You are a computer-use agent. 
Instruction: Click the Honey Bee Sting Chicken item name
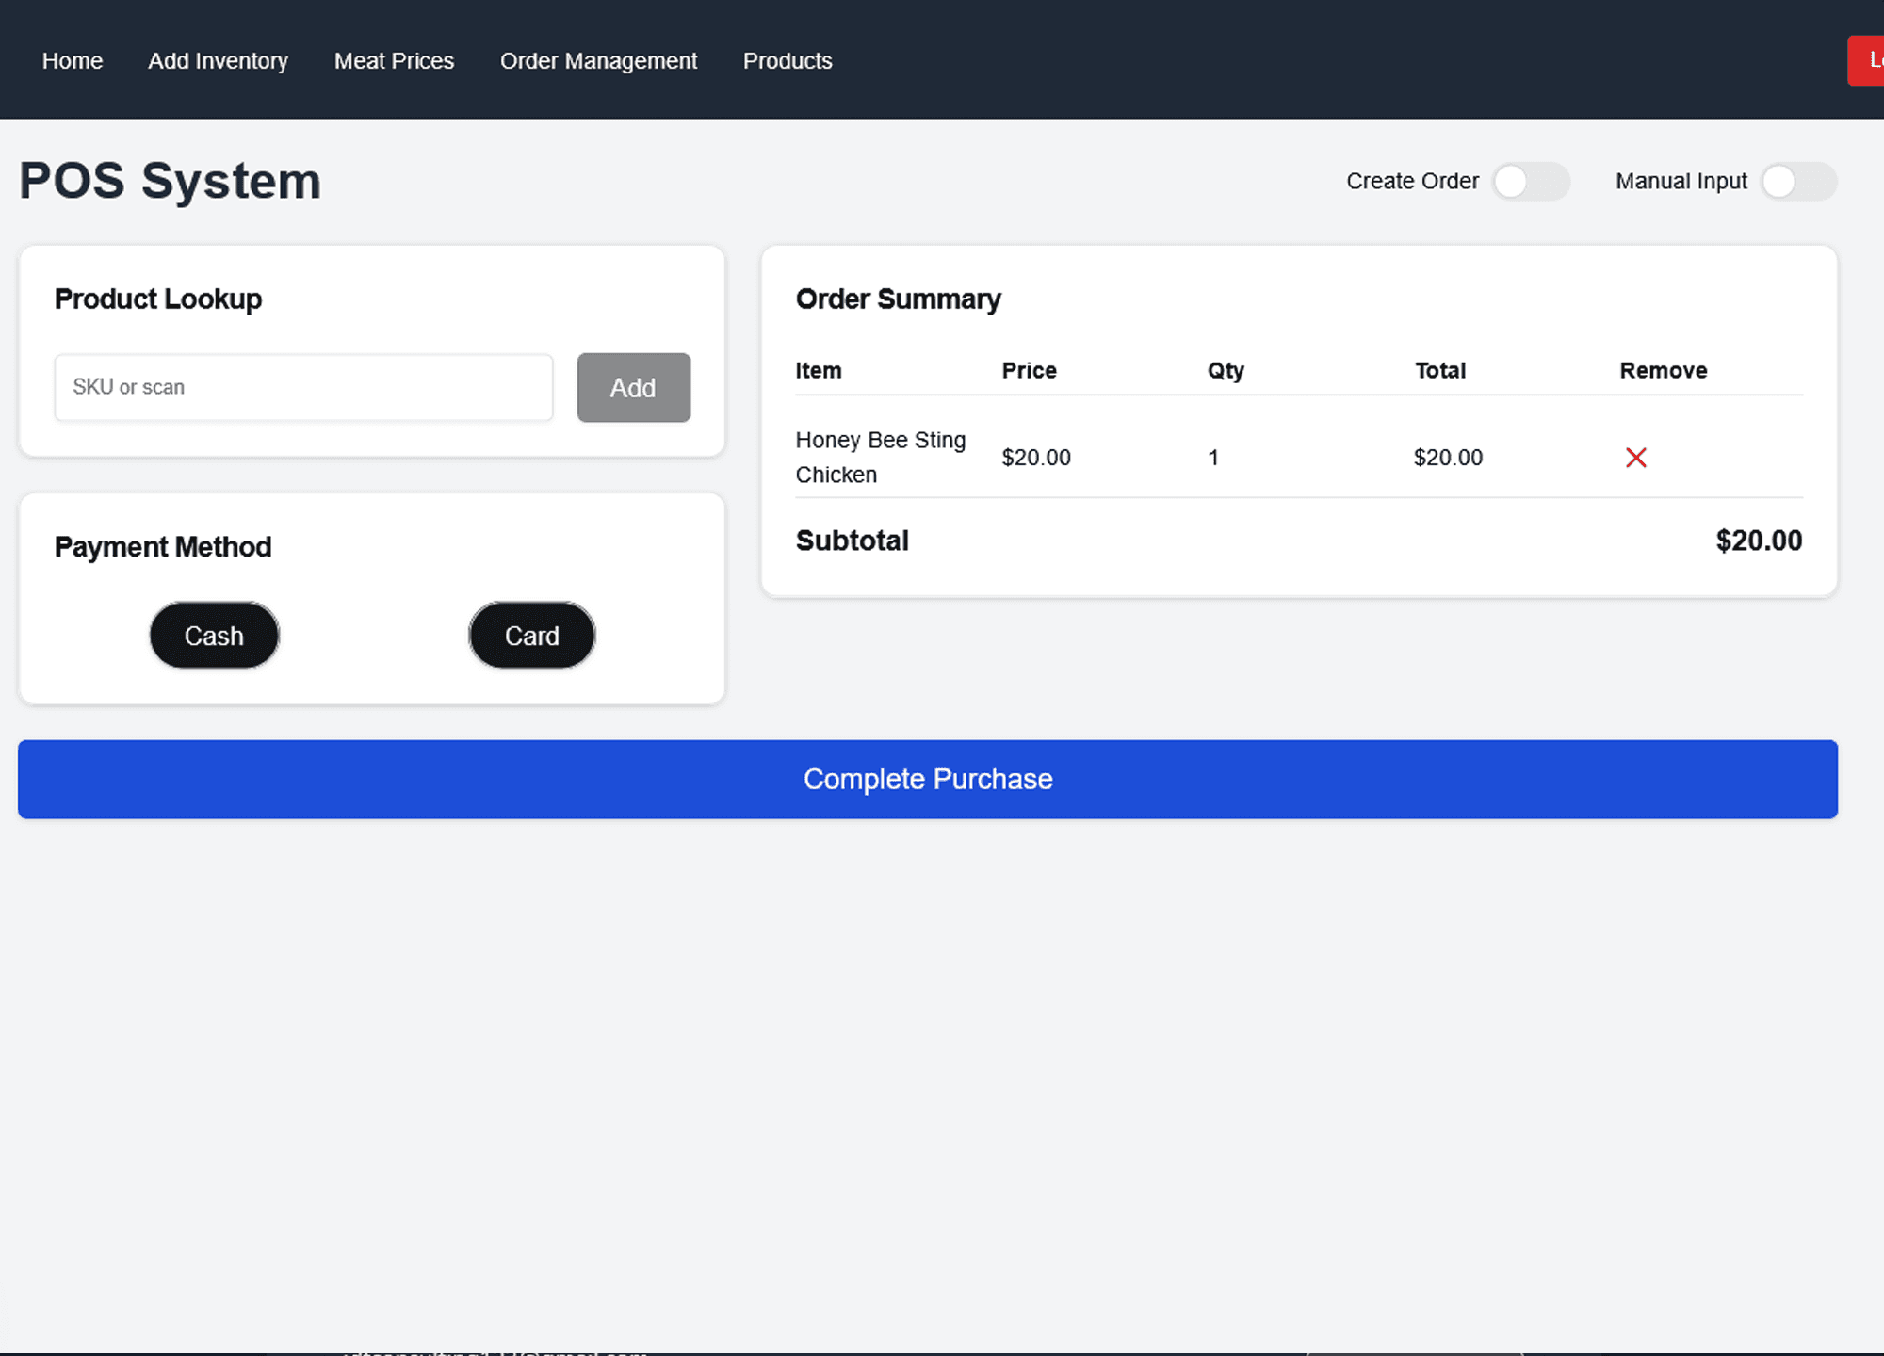881,457
